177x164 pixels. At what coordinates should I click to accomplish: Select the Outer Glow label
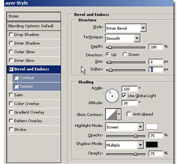click(25, 52)
